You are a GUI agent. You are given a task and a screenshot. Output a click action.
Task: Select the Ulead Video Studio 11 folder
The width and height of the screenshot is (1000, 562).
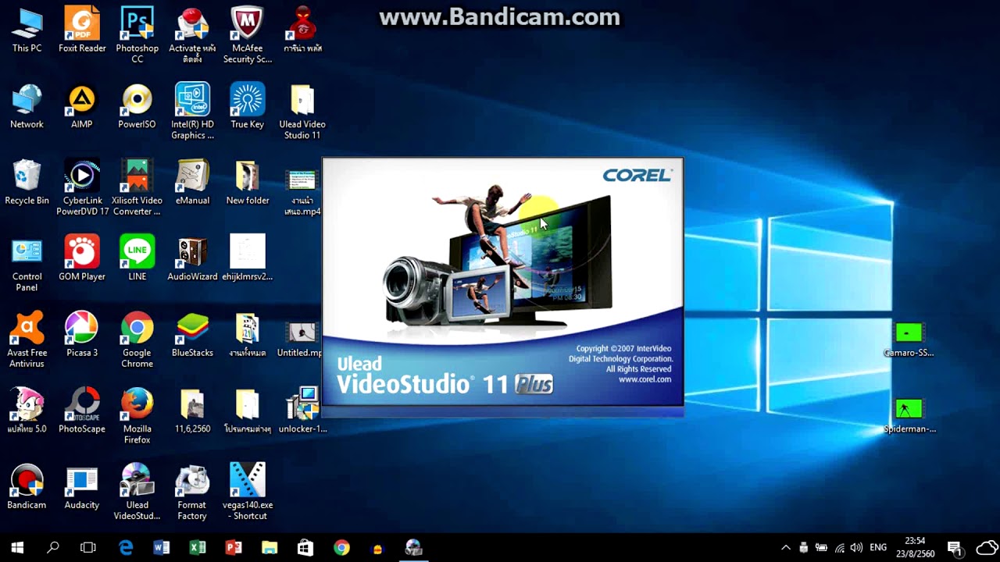click(302, 111)
